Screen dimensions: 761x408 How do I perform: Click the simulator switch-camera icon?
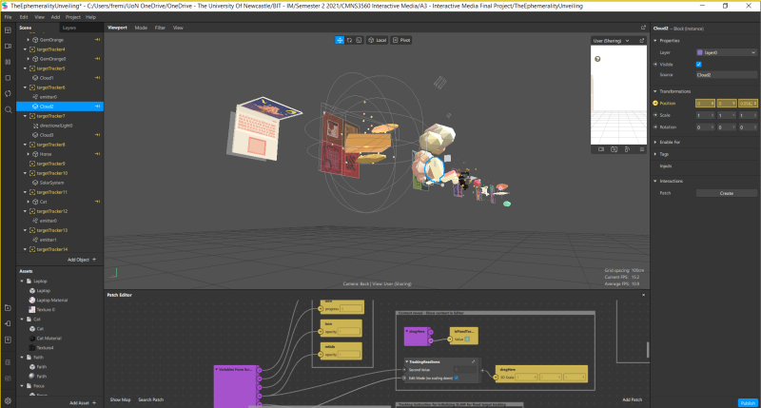click(x=614, y=149)
